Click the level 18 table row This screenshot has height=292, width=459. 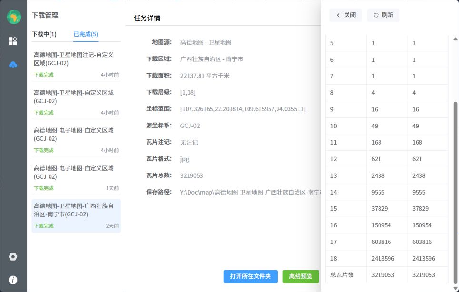[386, 259]
